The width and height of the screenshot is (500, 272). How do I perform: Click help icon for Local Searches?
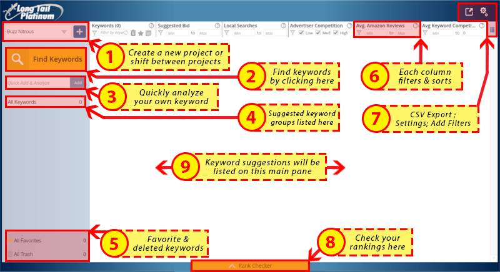tap(284, 26)
